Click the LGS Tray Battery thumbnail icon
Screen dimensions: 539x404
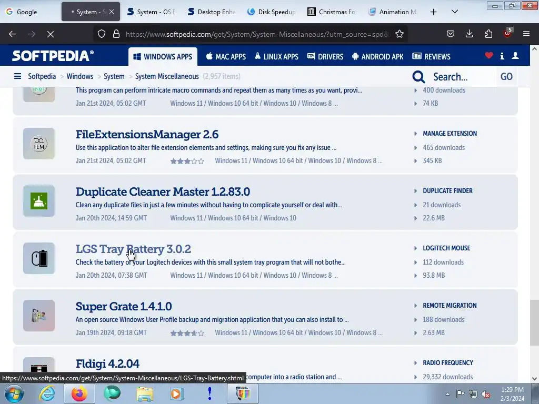coord(39,258)
